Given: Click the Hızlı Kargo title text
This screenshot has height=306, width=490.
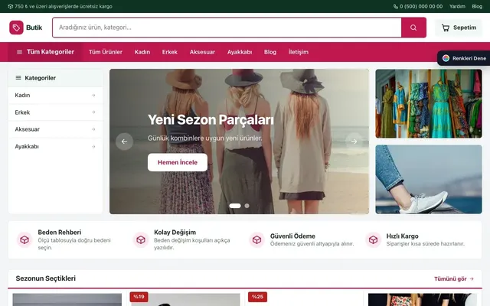Looking at the screenshot, I should click(x=402, y=236).
